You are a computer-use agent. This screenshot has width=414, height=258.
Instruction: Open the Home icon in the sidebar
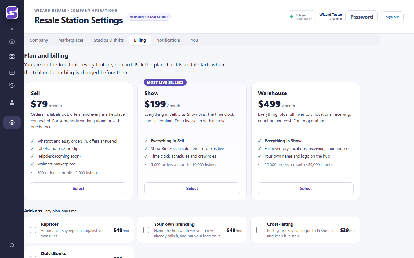pos(12,41)
